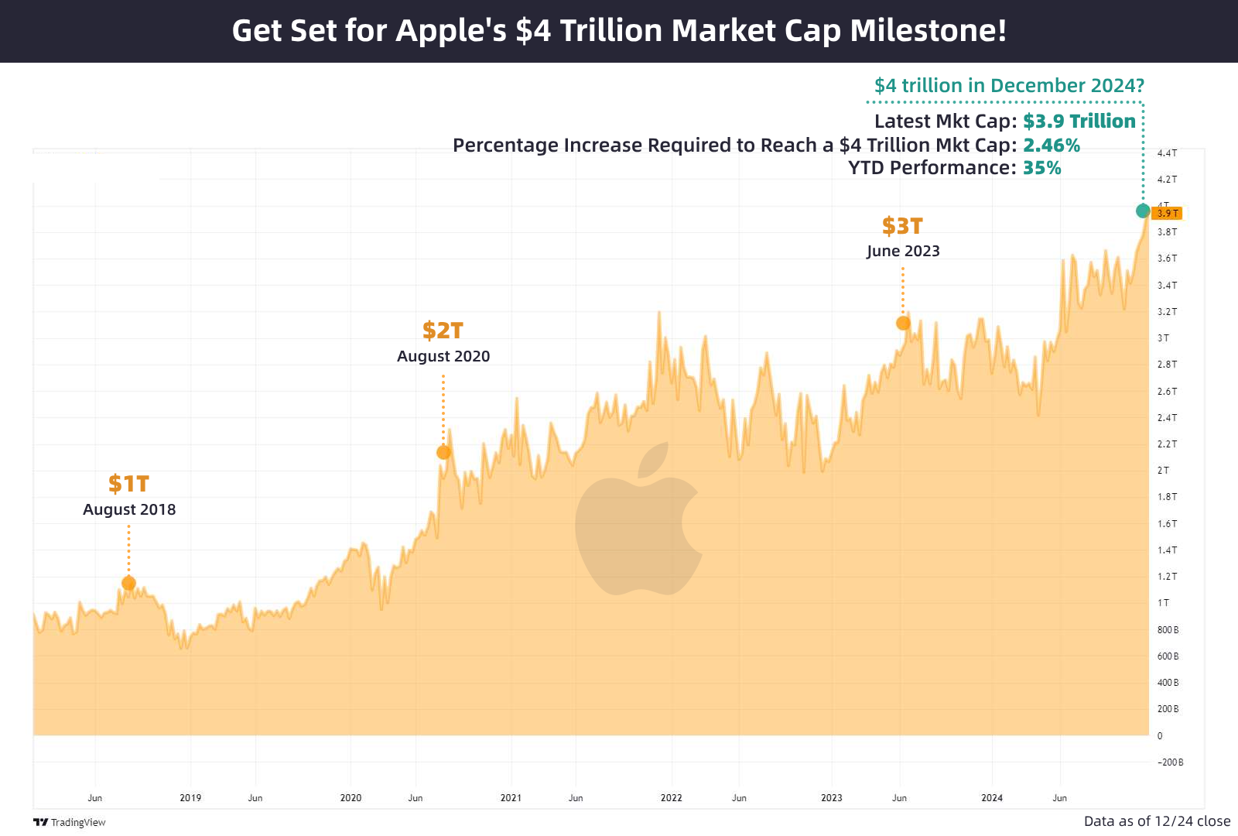The width and height of the screenshot is (1238, 836).
Task: Click the orange $2T milestone dot
Action: [x=443, y=452]
